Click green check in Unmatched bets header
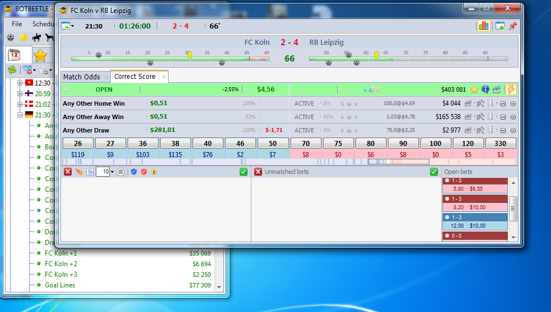Screen dimensions: 551x312 pos(434,172)
